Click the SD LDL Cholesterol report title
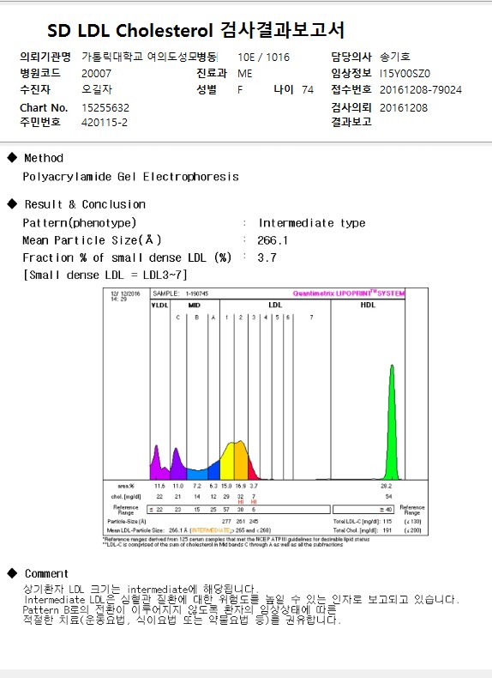 click(195, 30)
